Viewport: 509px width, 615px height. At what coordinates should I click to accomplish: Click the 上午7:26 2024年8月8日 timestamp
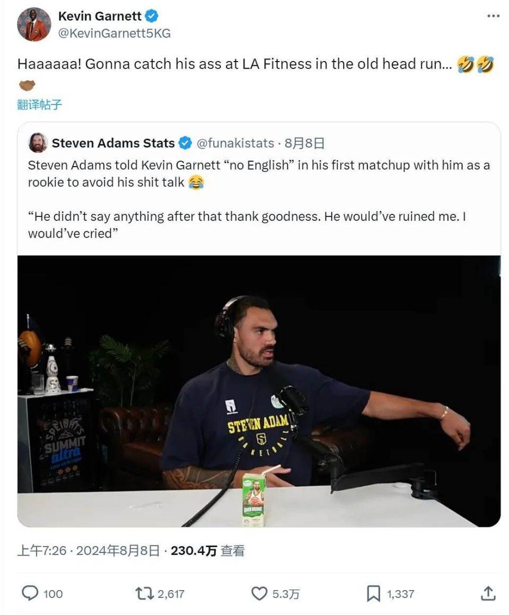pyautogui.click(x=89, y=551)
